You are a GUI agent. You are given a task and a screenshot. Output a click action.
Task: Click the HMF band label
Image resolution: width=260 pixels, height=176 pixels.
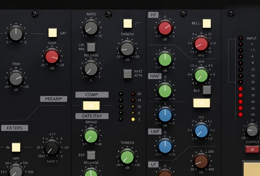coord(155,76)
